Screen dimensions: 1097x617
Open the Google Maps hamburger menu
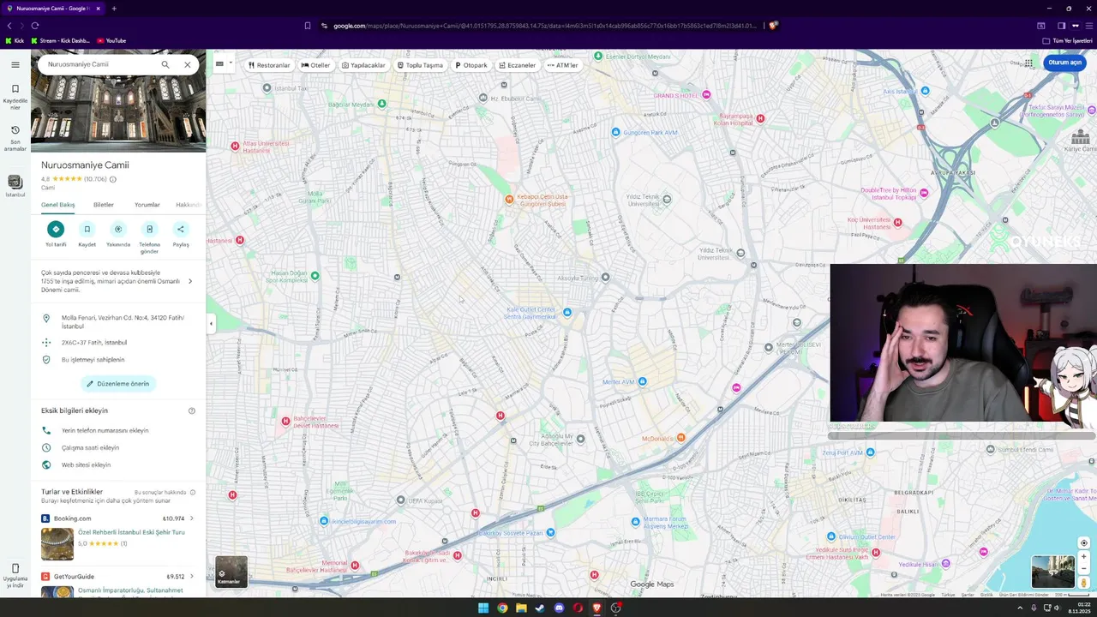tap(15, 64)
